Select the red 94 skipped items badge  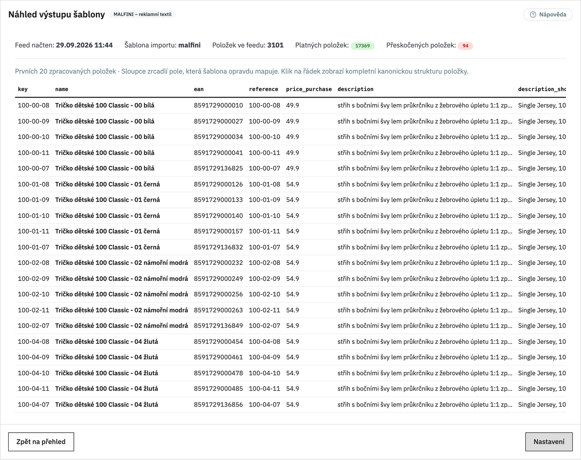465,46
